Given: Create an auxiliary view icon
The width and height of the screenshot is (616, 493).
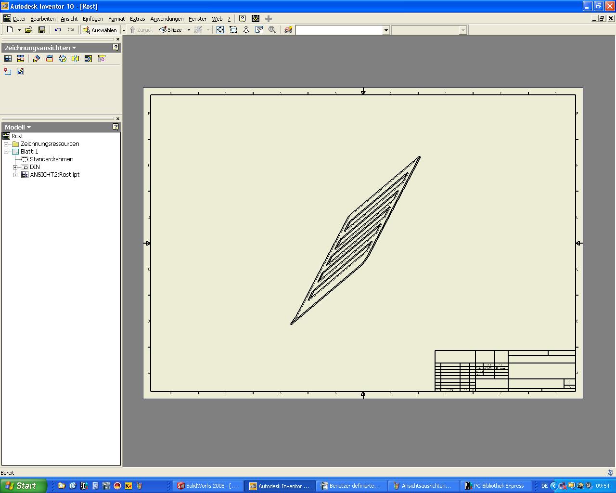Looking at the screenshot, I should coord(37,58).
